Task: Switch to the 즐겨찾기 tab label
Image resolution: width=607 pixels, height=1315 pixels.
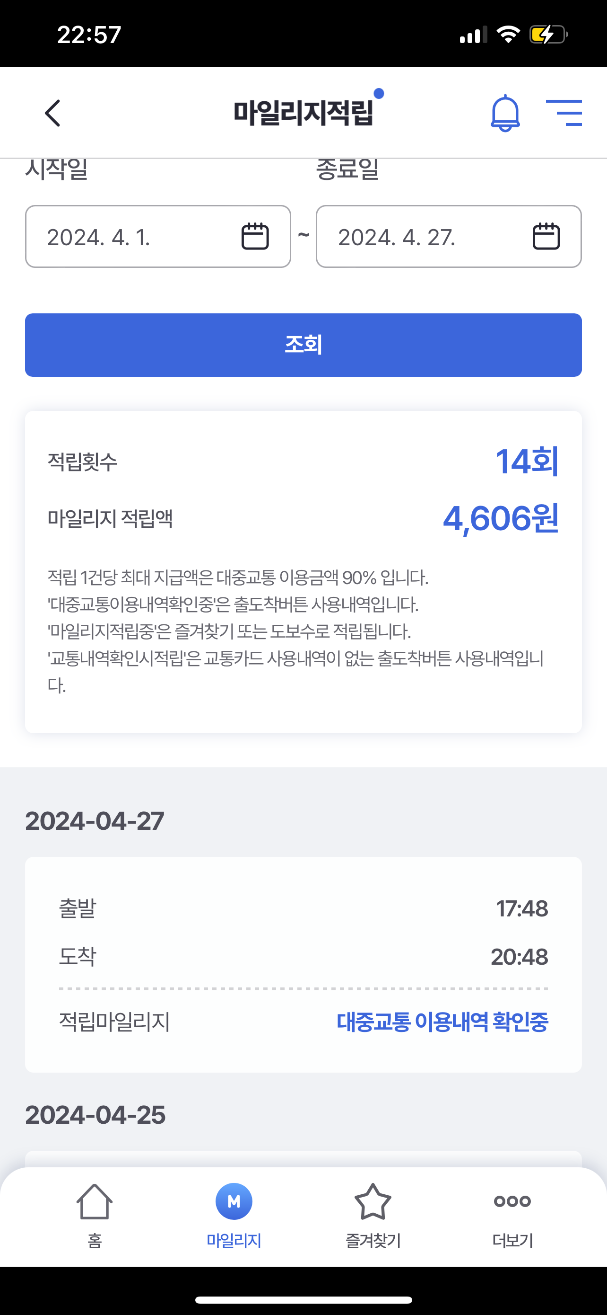Action: pyautogui.click(x=373, y=1241)
